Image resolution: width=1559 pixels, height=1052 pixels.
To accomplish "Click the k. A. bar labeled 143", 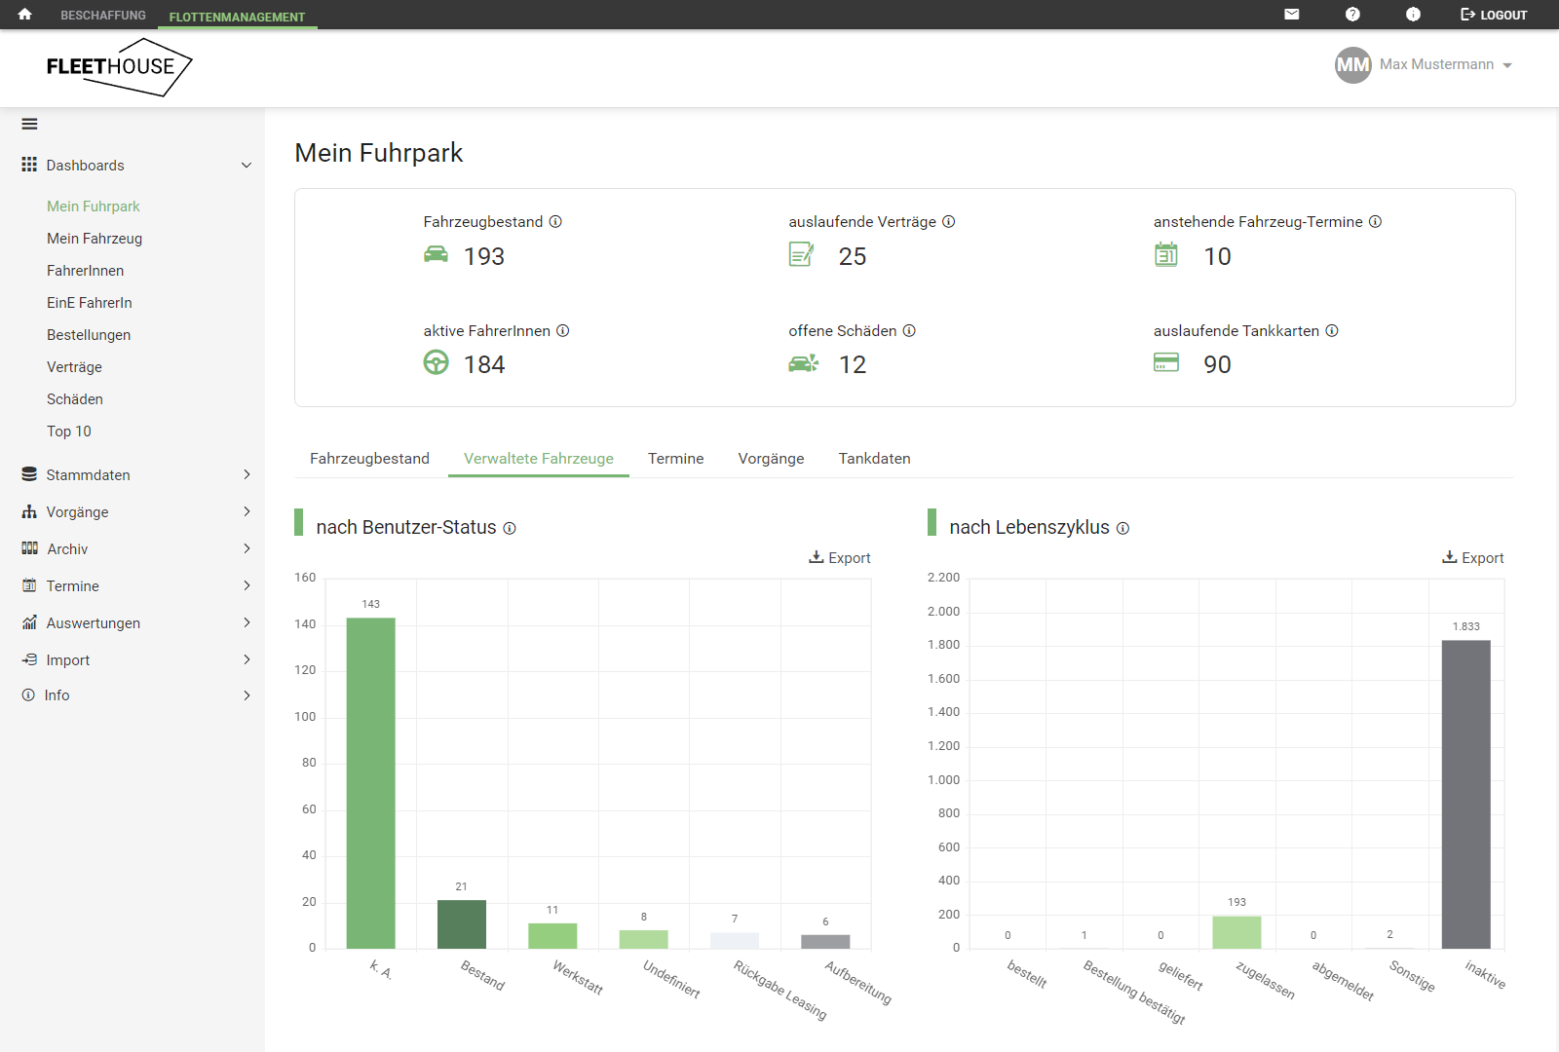I will (371, 783).
